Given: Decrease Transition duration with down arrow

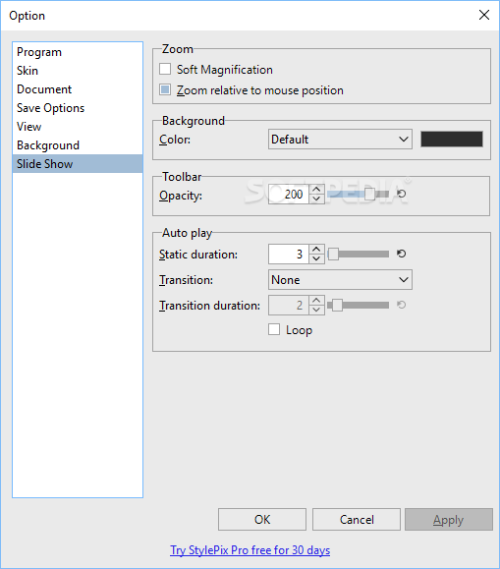Looking at the screenshot, I should 316,310.
